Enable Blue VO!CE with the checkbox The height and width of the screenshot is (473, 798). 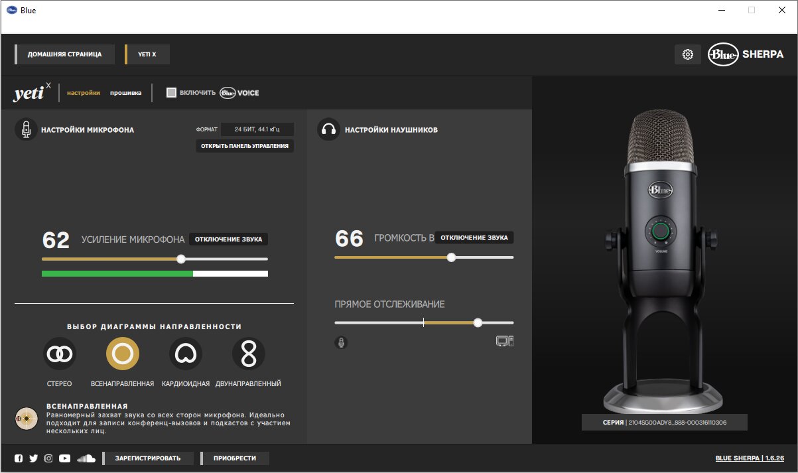[171, 93]
